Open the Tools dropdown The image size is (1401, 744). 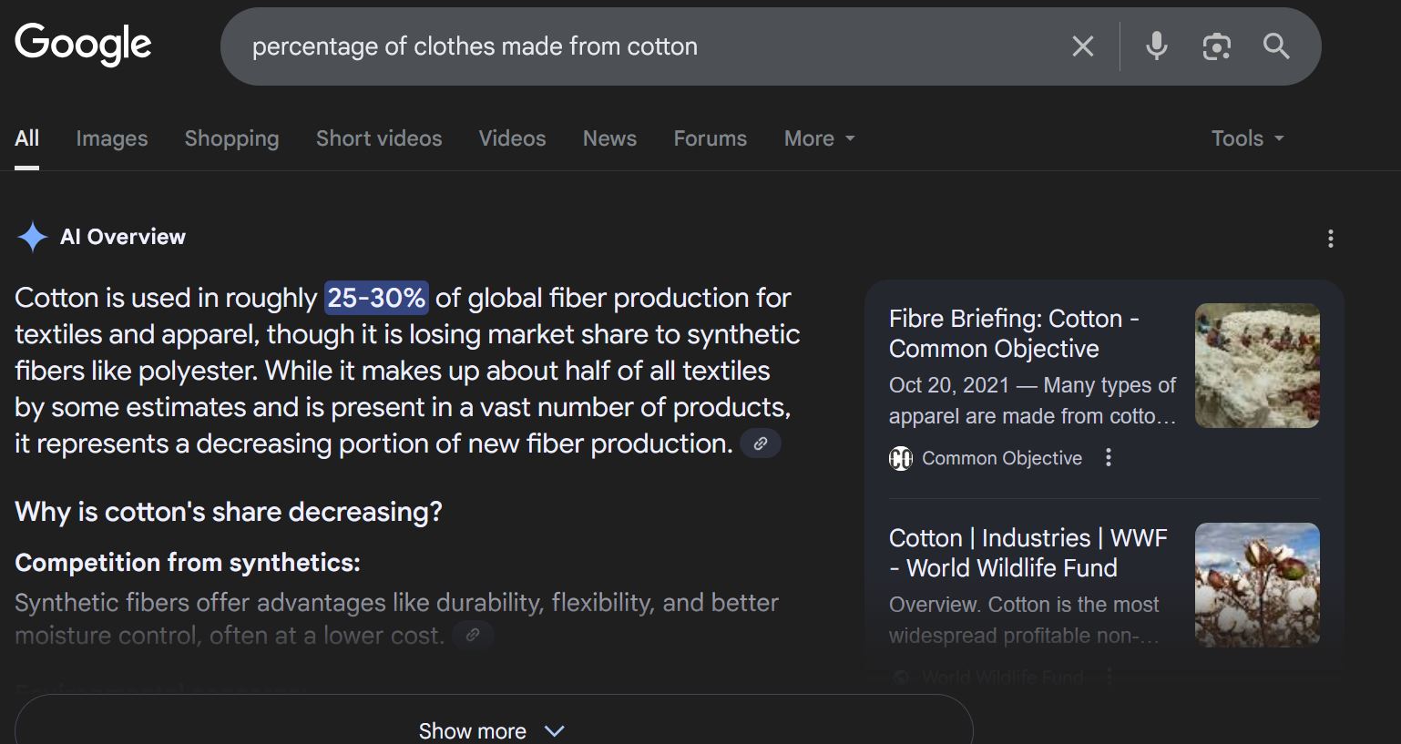pos(1246,138)
